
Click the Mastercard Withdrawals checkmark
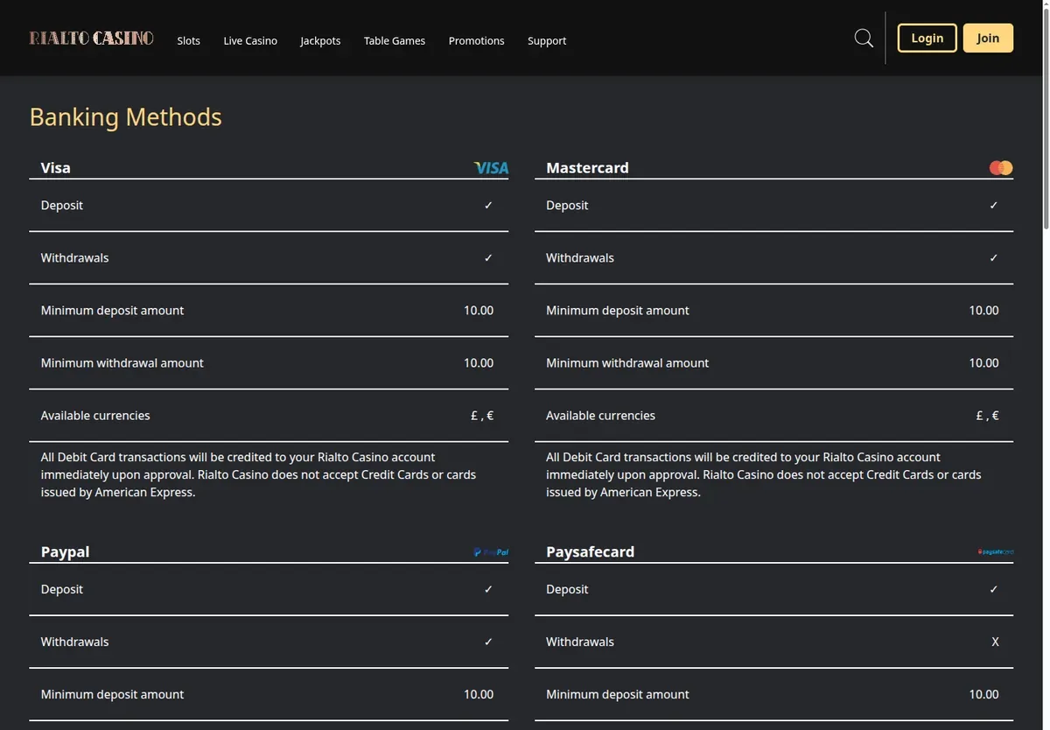pyautogui.click(x=993, y=257)
